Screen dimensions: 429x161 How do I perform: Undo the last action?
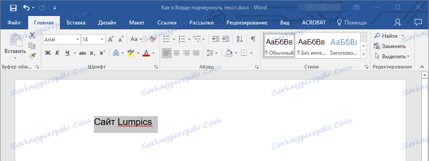26,8
